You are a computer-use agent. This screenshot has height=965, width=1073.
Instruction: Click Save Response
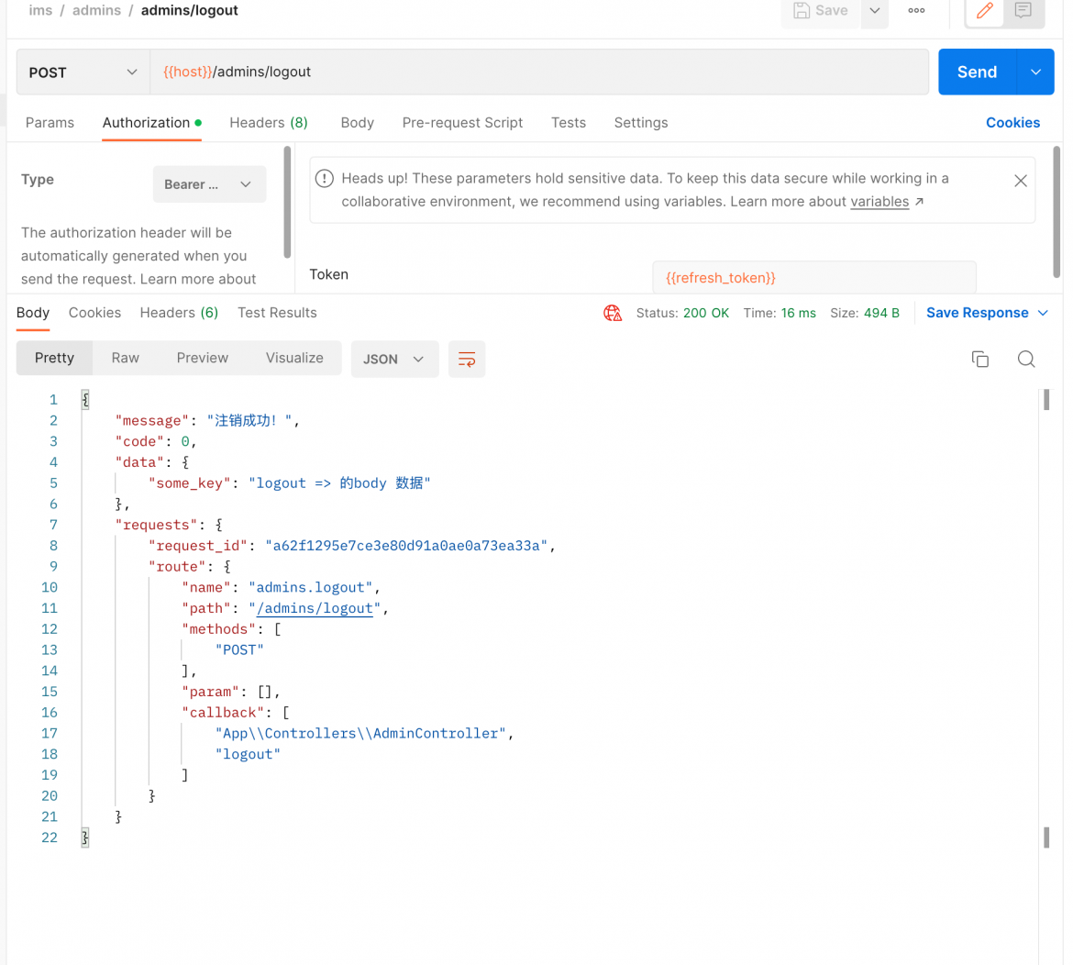click(978, 313)
